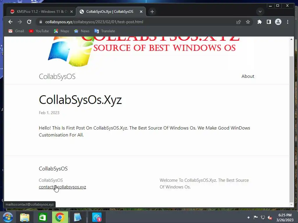
Task: Click the muted volume tray icon
Action: tap(270, 217)
